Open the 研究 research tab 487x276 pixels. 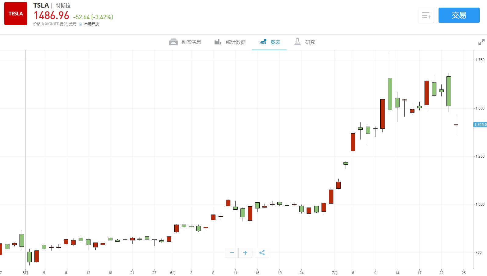[310, 42]
